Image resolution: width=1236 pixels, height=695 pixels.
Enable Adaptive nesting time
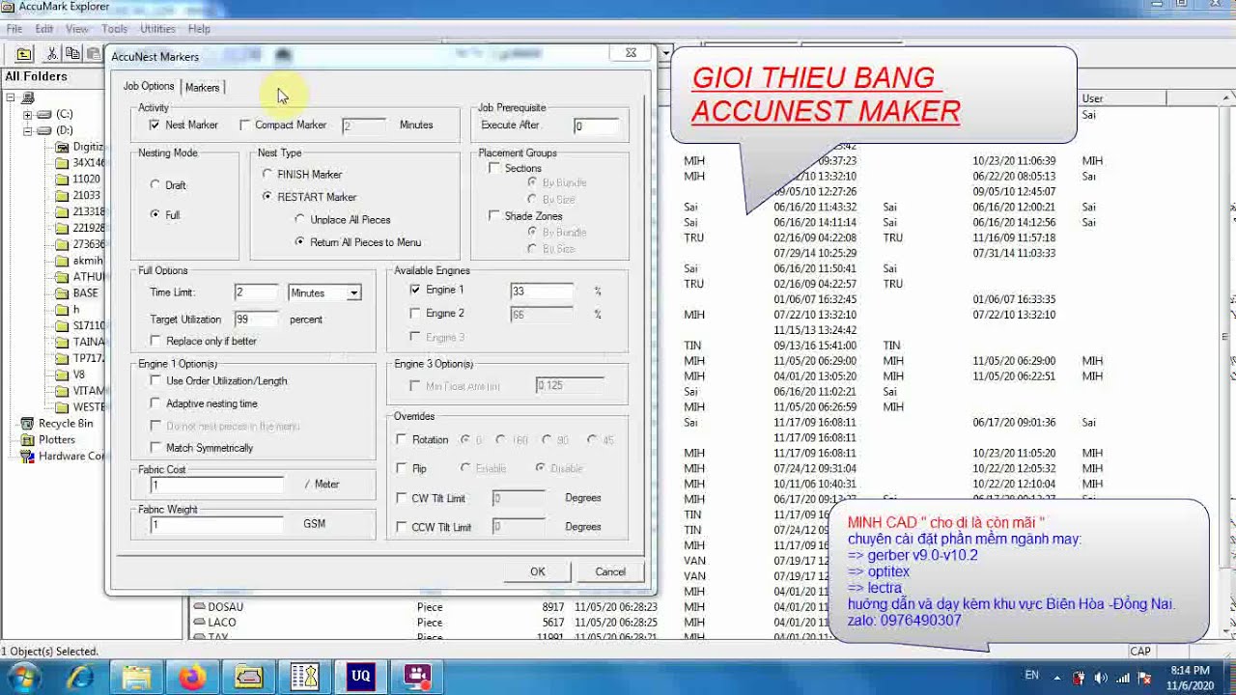[x=155, y=403]
